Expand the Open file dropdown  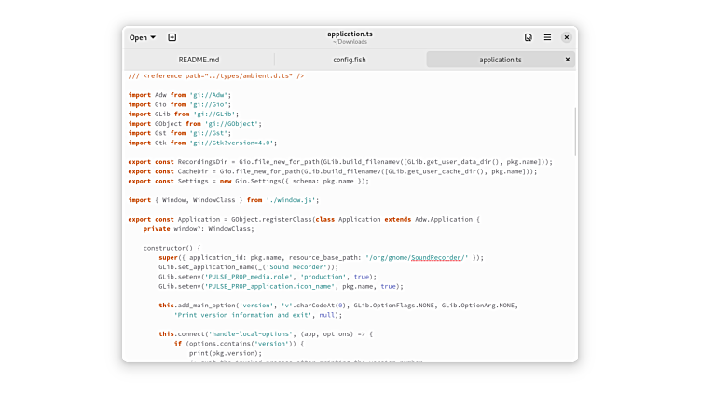pyautogui.click(x=143, y=37)
